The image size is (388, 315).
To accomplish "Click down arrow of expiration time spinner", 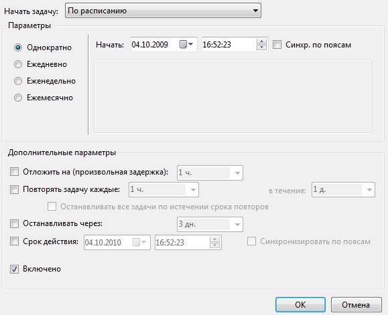I will click(215, 245).
